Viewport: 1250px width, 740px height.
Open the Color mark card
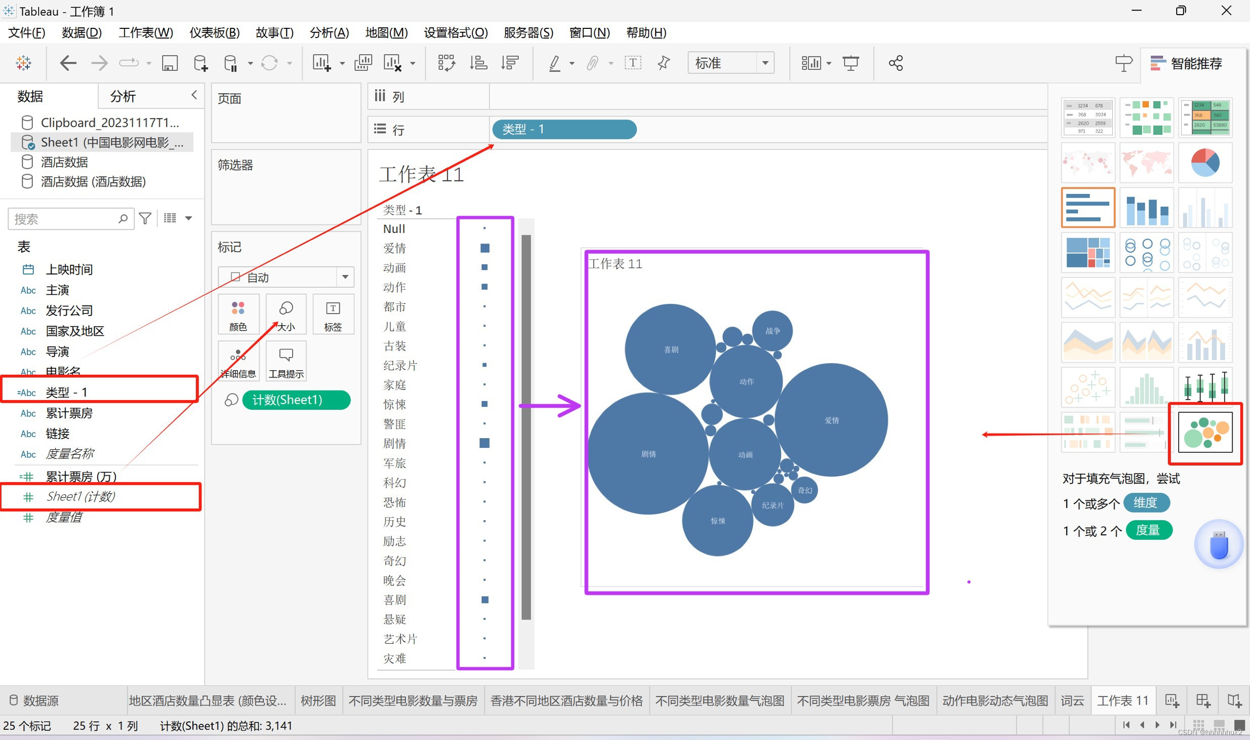238,314
